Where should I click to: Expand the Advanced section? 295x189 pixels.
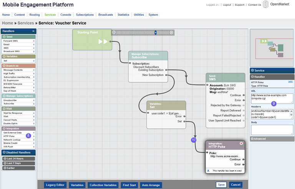(x=252, y=139)
